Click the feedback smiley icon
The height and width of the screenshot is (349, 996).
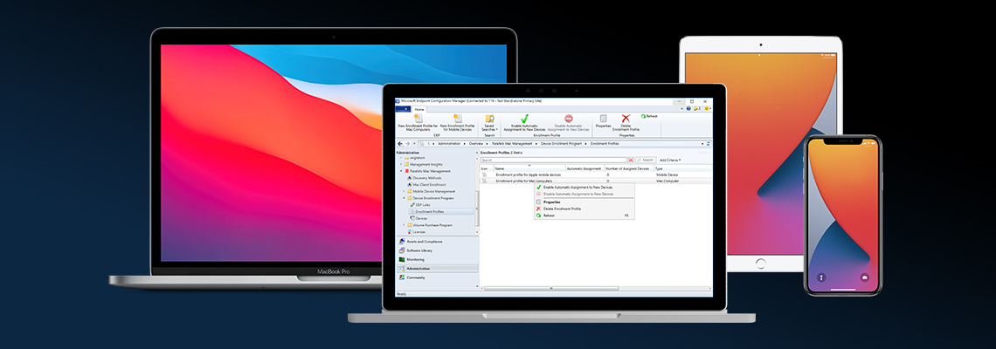pyautogui.click(x=707, y=108)
